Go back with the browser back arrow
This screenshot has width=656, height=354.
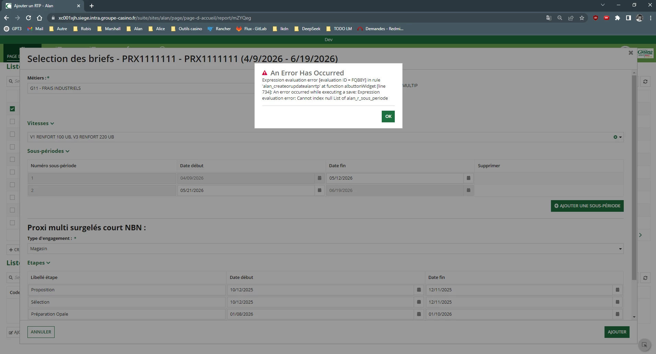pyautogui.click(x=7, y=18)
